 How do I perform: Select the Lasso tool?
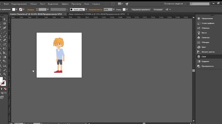pyautogui.click(x=5, y=23)
